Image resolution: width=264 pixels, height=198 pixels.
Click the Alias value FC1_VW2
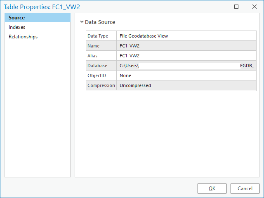pos(130,56)
